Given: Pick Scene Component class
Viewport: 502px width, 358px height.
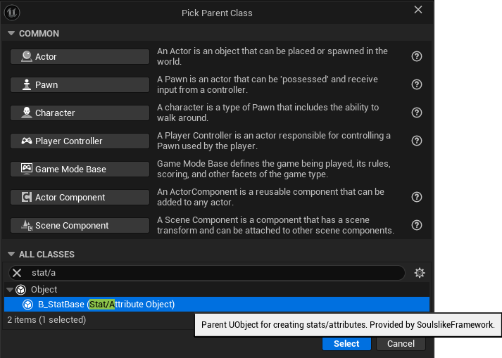Looking at the screenshot, I should coord(80,226).
